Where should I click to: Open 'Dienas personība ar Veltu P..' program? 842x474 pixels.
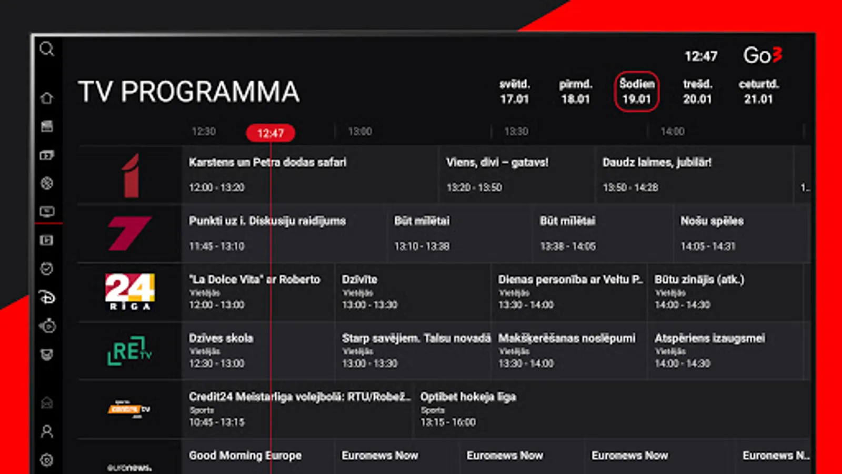[x=569, y=292]
